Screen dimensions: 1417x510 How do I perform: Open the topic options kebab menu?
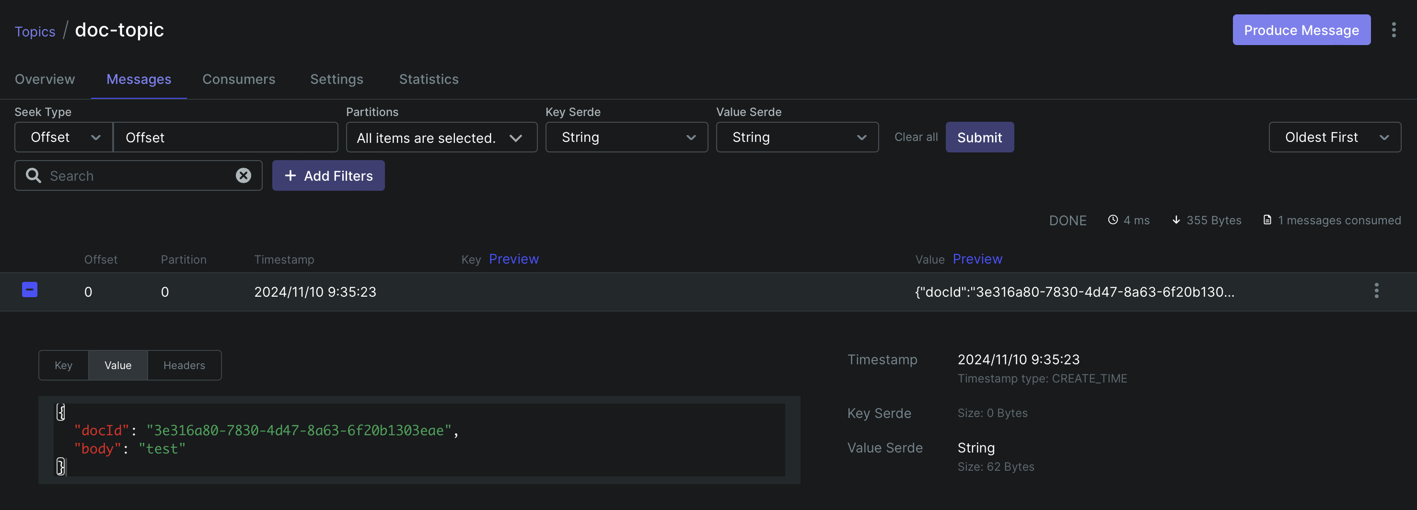tap(1394, 30)
